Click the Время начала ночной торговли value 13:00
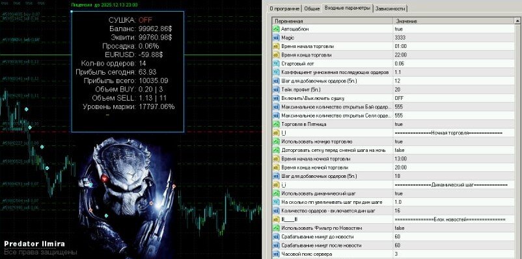 pos(454,159)
